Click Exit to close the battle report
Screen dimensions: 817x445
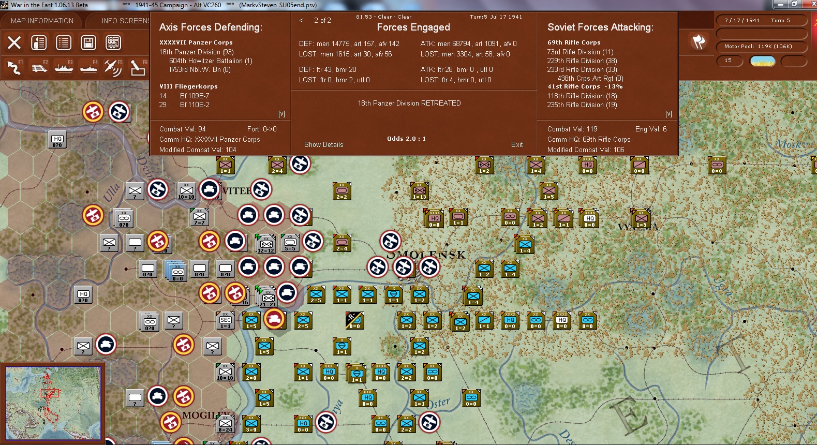coord(517,144)
